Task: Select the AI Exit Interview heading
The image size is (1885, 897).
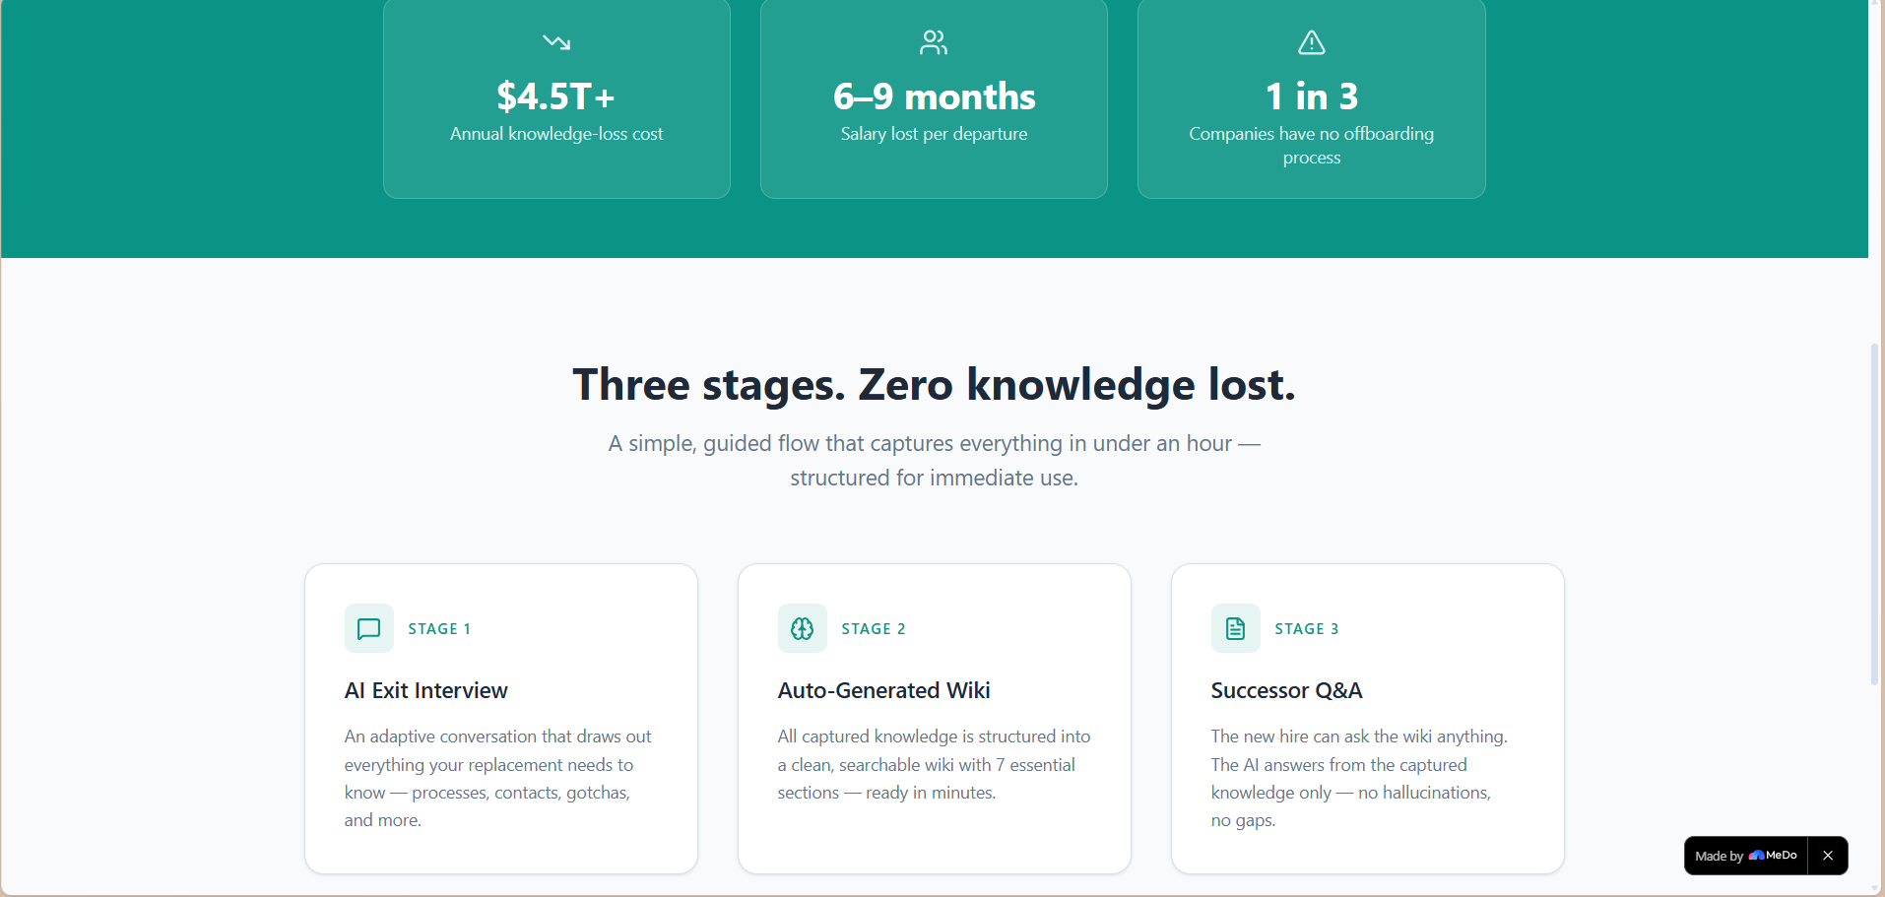Action: click(x=426, y=690)
